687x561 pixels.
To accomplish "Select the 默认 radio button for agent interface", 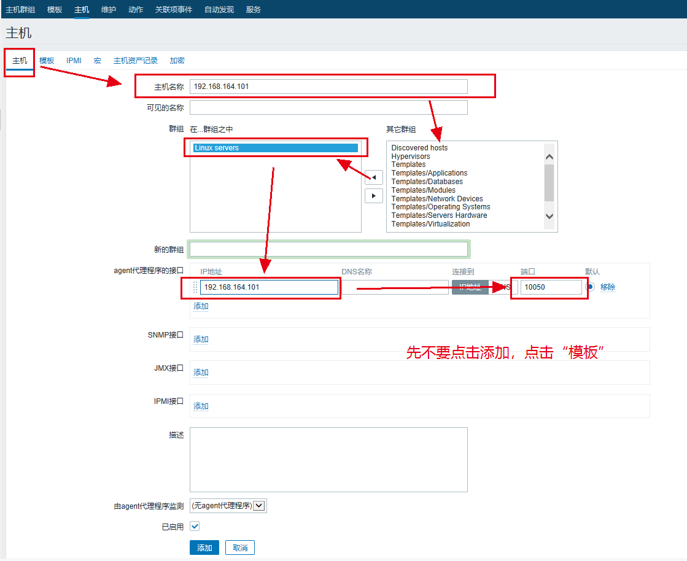I will click(590, 287).
